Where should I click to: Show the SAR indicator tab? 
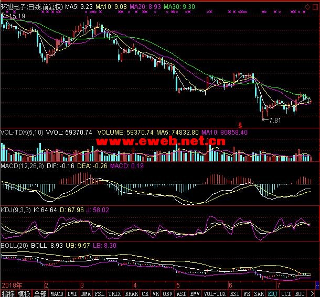click(259, 294)
